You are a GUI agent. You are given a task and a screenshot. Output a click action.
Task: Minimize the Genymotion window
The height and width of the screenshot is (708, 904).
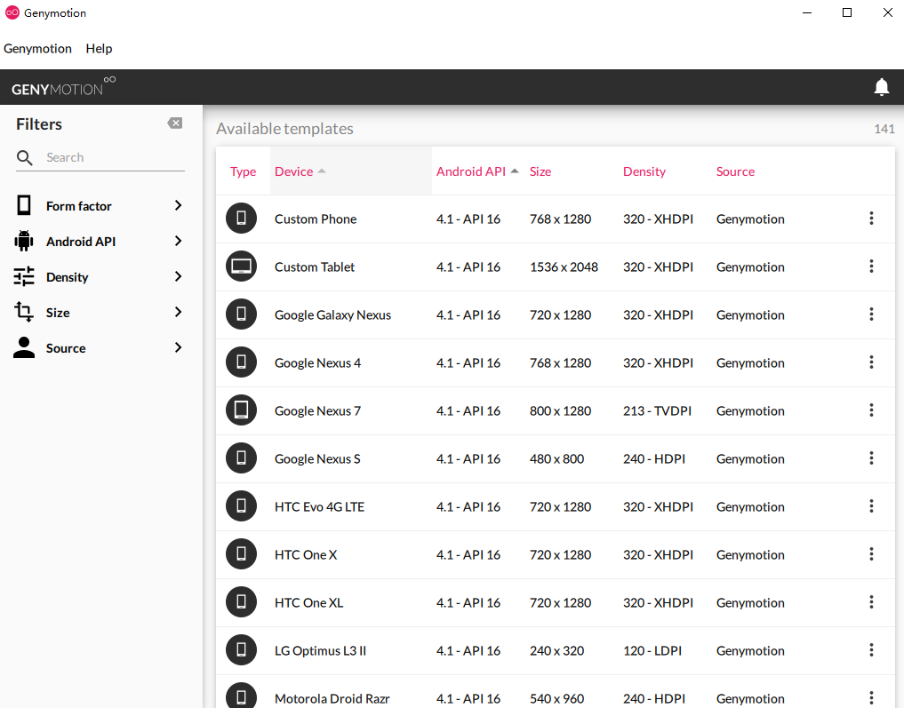click(x=807, y=12)
